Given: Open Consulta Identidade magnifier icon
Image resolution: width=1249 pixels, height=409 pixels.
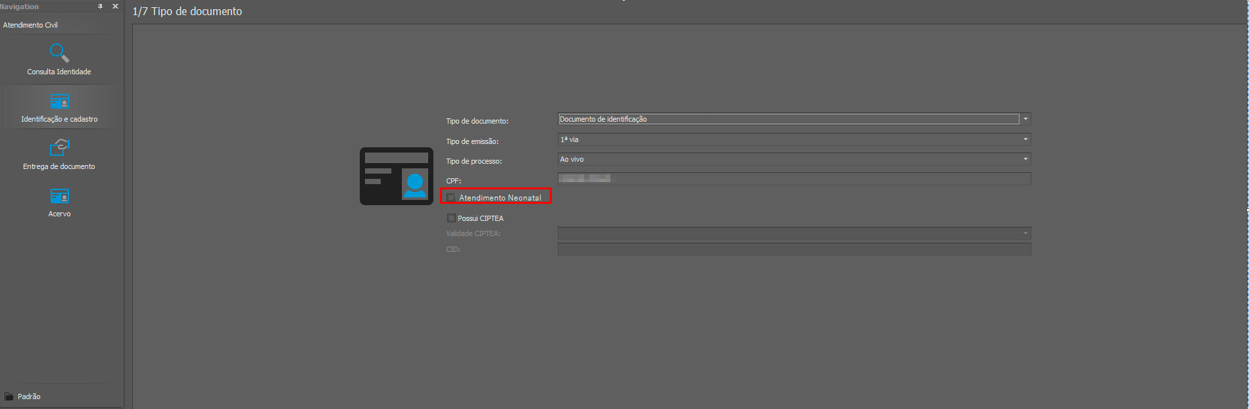Looking at the screenshot, I should [x=59, y=53].
